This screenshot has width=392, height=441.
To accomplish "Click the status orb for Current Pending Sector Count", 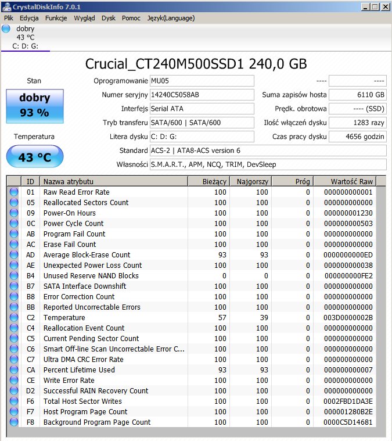I will tap(14, 338).
